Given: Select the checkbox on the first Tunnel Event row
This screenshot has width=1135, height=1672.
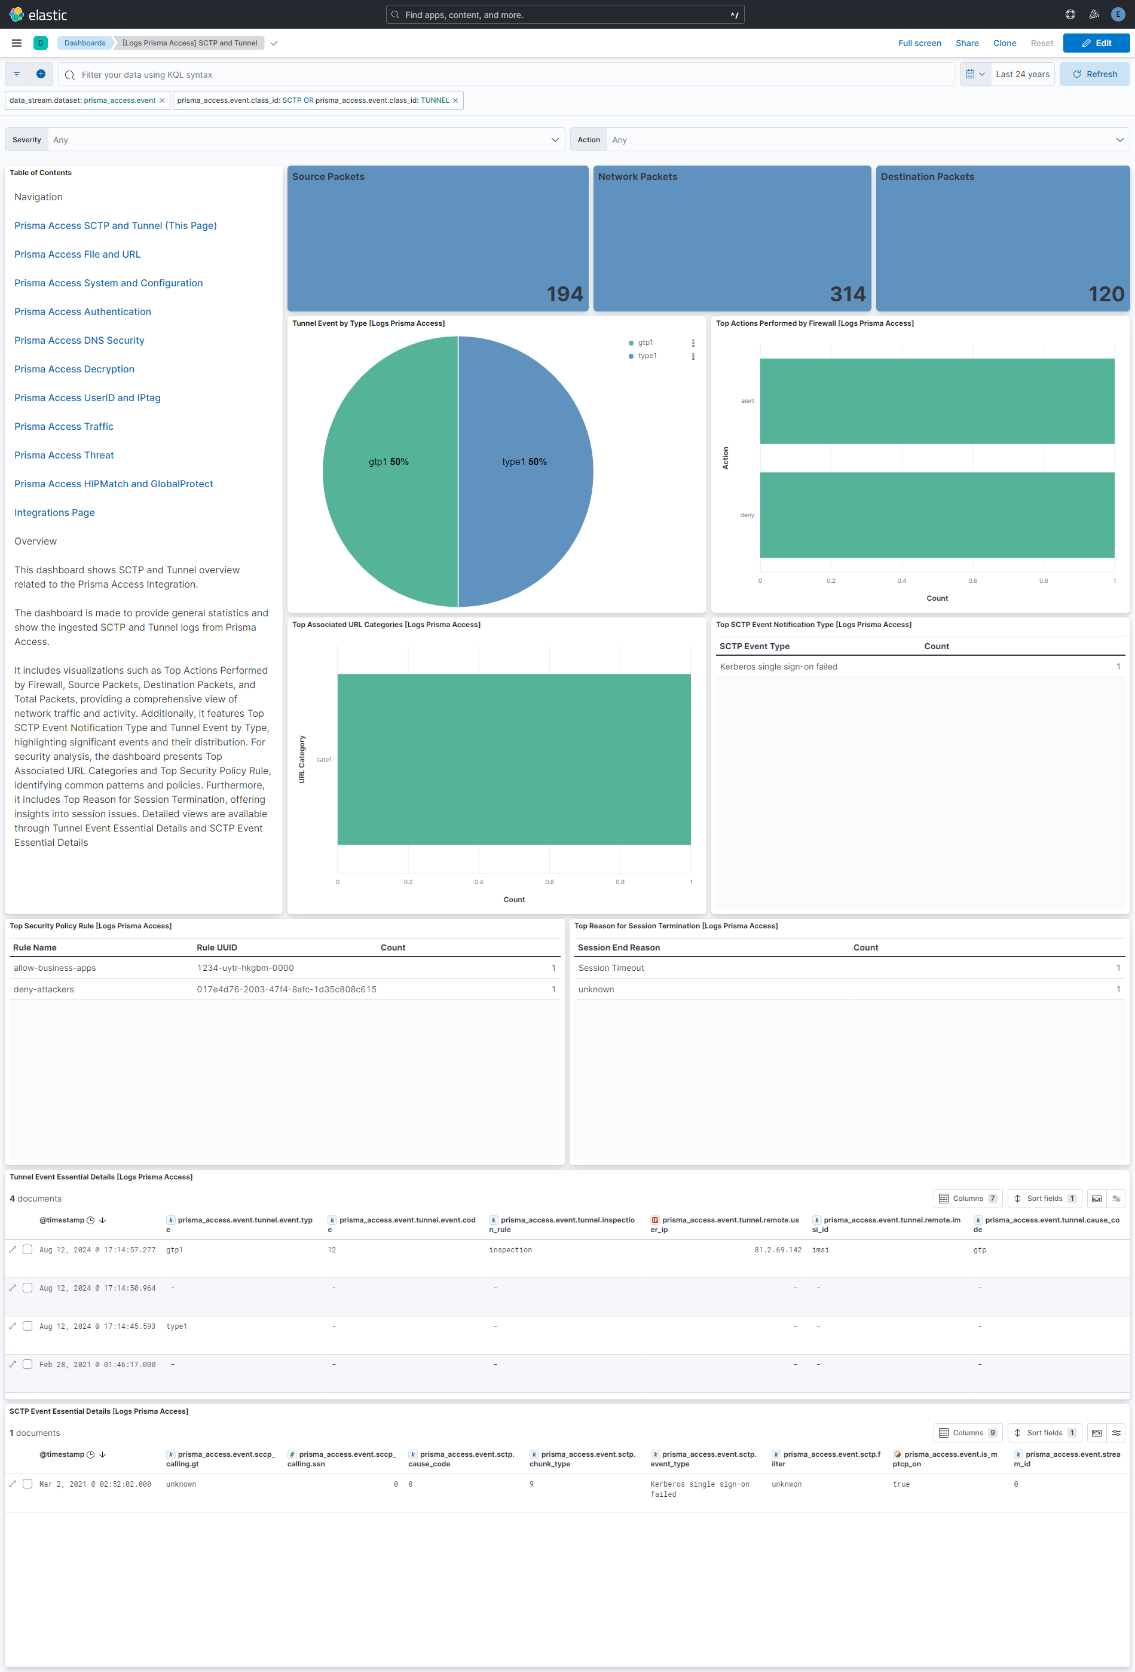Looking at the screenshot, I should (x=27, y=1250).
